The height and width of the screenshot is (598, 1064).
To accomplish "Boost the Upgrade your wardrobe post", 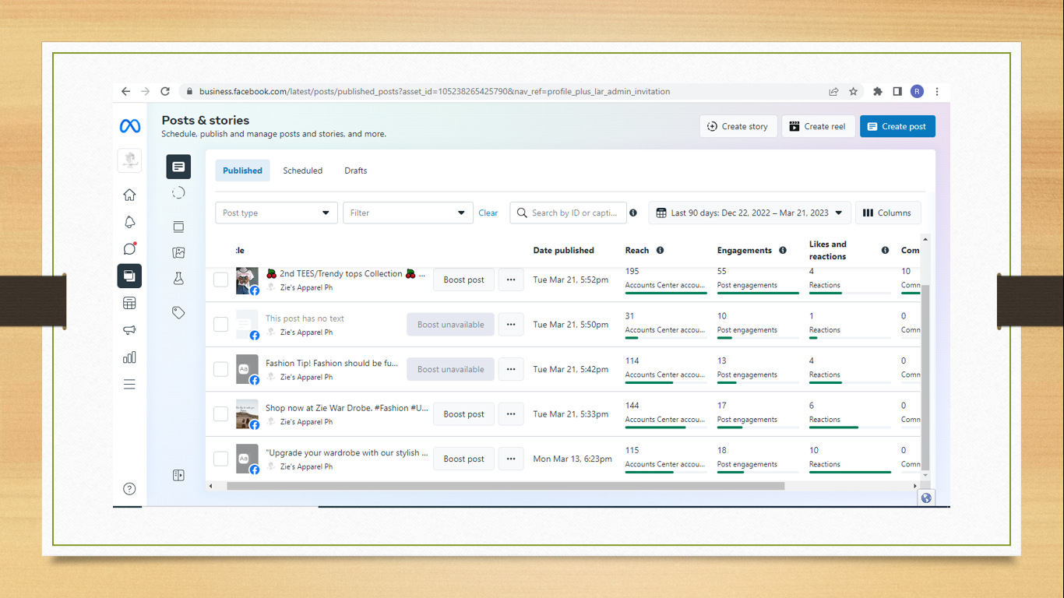I will pyautogui.click(x=463, y=459).
